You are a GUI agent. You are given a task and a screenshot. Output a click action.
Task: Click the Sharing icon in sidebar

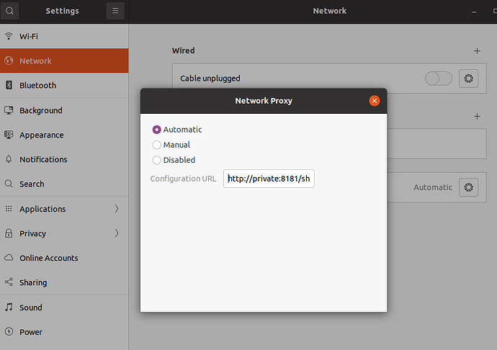coord(9,282)
